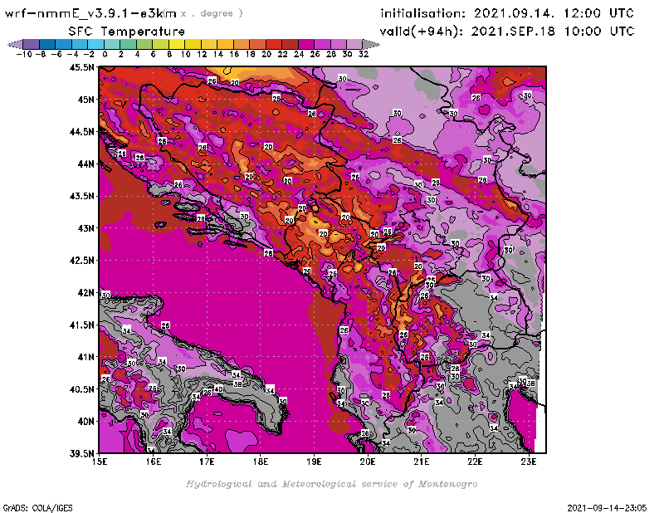
Task: Click the 41N latitude axis label
Action: 85,357
